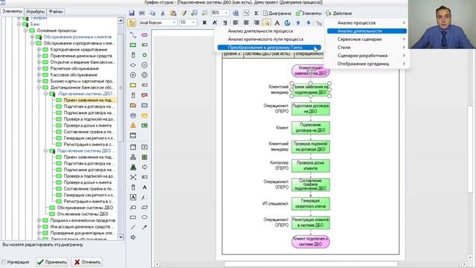
Task: Toggle the highlighted tree button beside the font box
Action: 132,22
